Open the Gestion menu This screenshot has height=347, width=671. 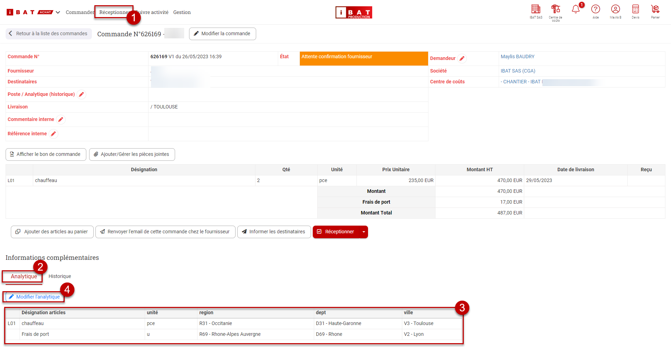click(x=182, y=13)
